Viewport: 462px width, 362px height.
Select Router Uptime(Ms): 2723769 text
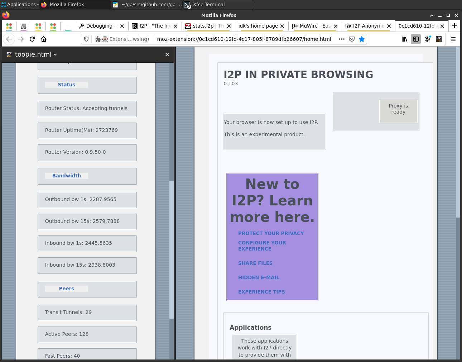click(x=81, y=130)
